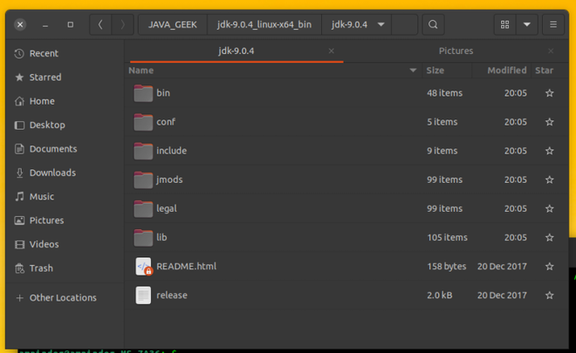Click the 158 bytes size cell

(446, 267)
